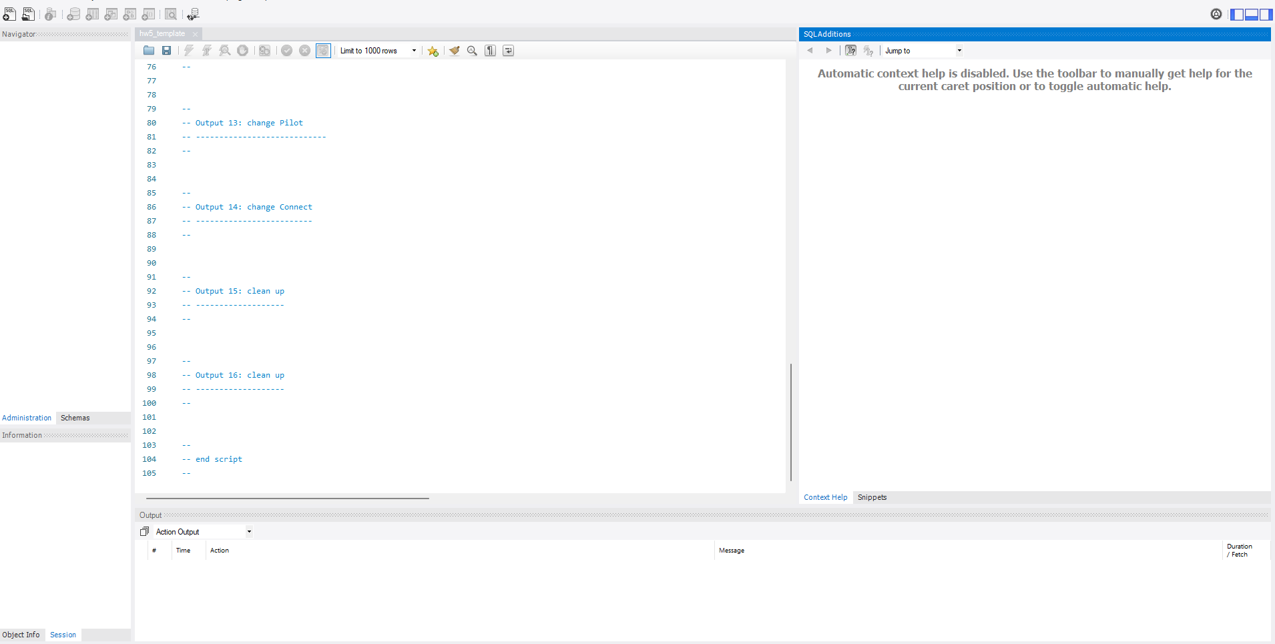Click the hw5_template editor tab
This screenshot has height=644, width=1275.
coord(162,33)
